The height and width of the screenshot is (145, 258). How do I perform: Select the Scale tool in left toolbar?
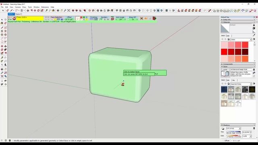2,53
